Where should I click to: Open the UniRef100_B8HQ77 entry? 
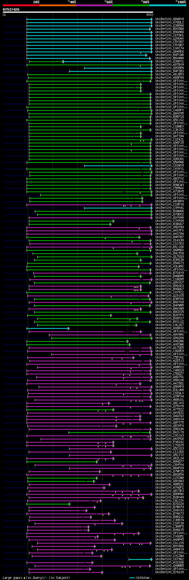click(170, 462)
